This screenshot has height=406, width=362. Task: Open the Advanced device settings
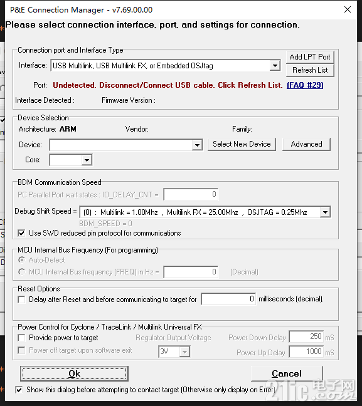point(306,144)
